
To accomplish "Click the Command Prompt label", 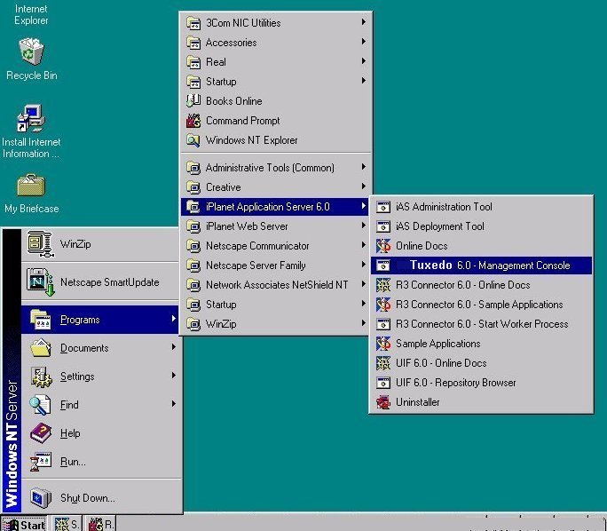I will pos(243,121).
